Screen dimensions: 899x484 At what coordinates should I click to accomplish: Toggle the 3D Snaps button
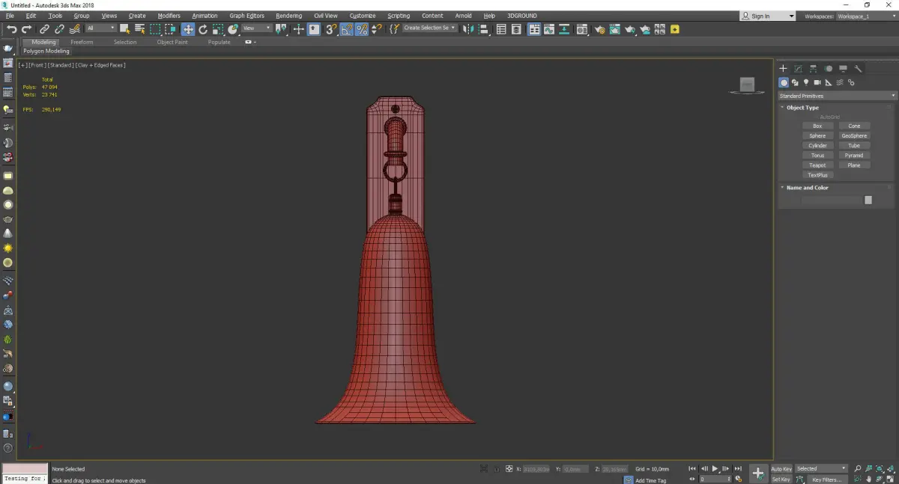(330, 29)
